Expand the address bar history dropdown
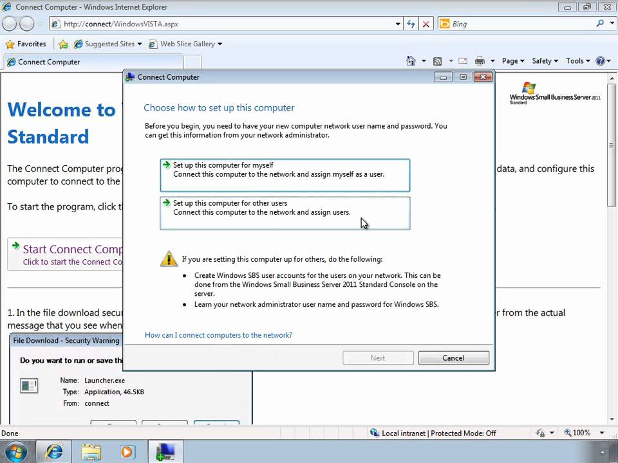 (x=398, y=24)
